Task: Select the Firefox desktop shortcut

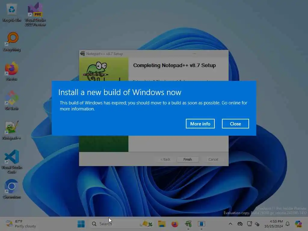Action: pos(12,71)
